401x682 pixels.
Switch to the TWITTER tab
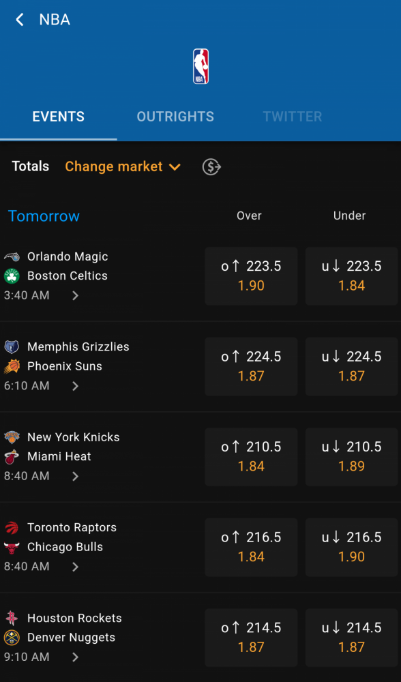coord(293,117)
